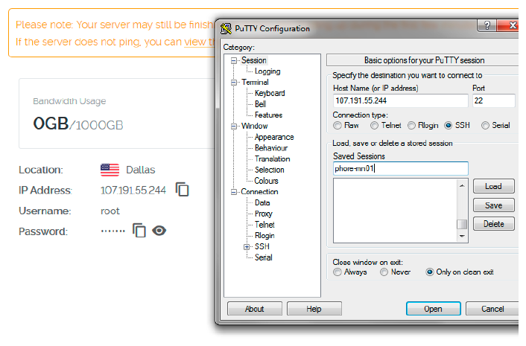
Task: Select SSH connection type
Action: (449, 126)
